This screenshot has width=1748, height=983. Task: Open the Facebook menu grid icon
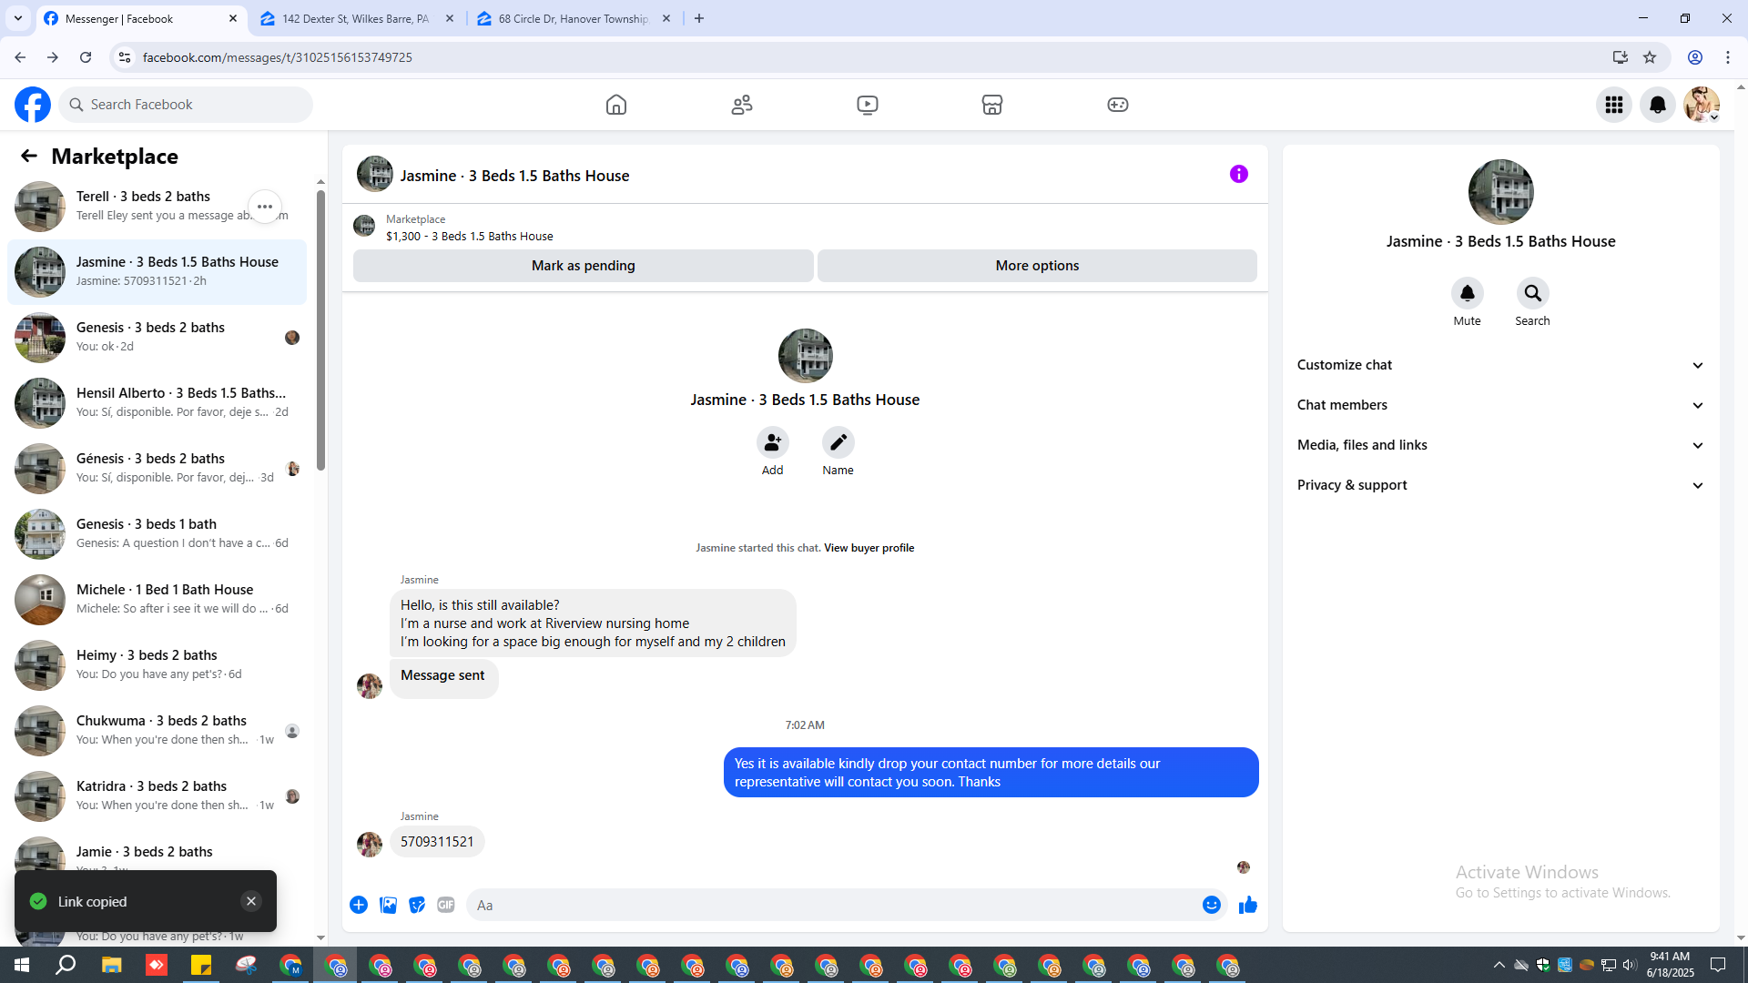[1614, 105]
